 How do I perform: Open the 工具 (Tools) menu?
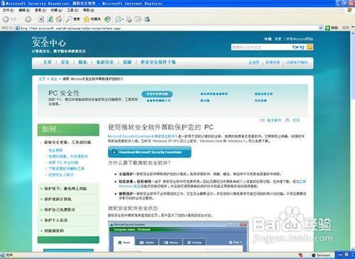[x=72, y=10]
